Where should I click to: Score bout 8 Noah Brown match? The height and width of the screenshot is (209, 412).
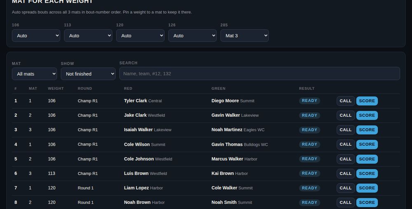(x=367, y=202)
